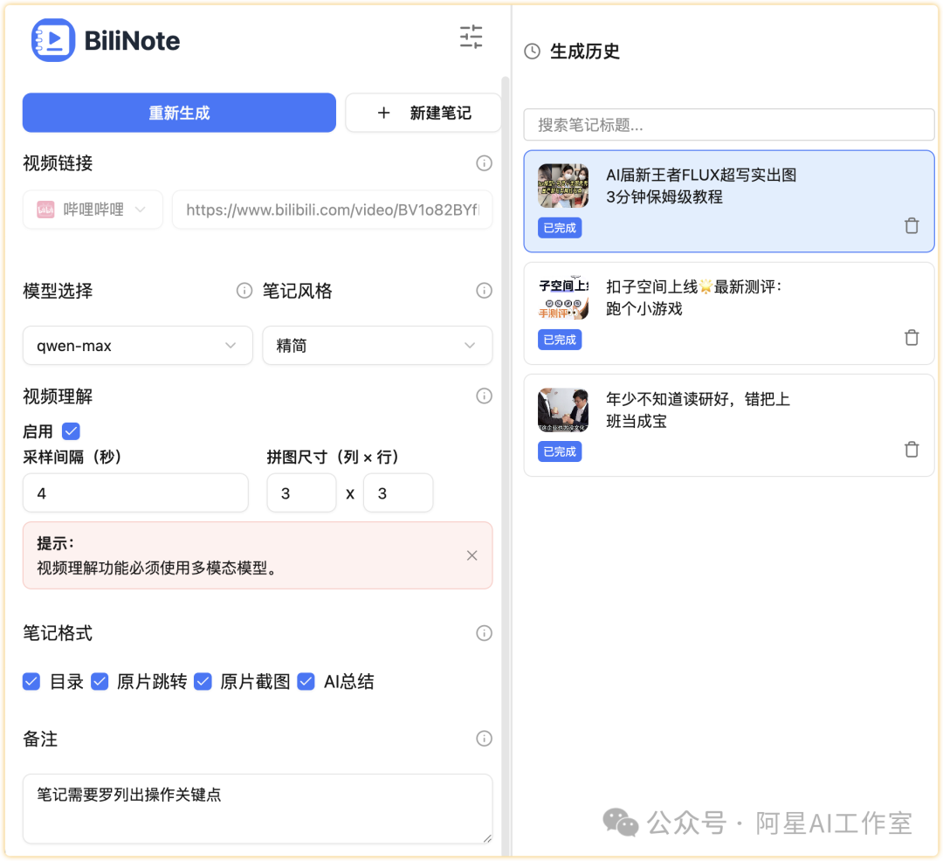Click the 视频理解功能必须使用多模态模型 message
The image size is (943, 861).
[x=157, y=568]
